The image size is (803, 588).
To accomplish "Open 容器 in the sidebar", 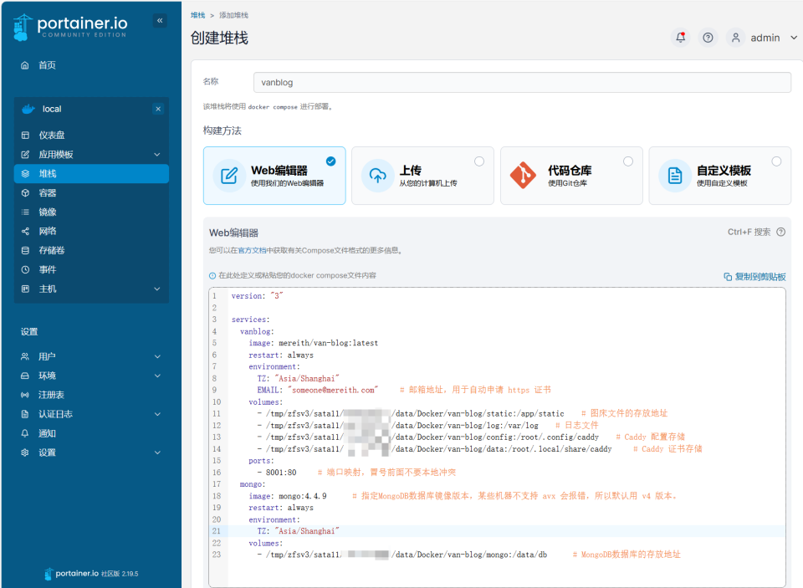I will click(x=48, y=193).
